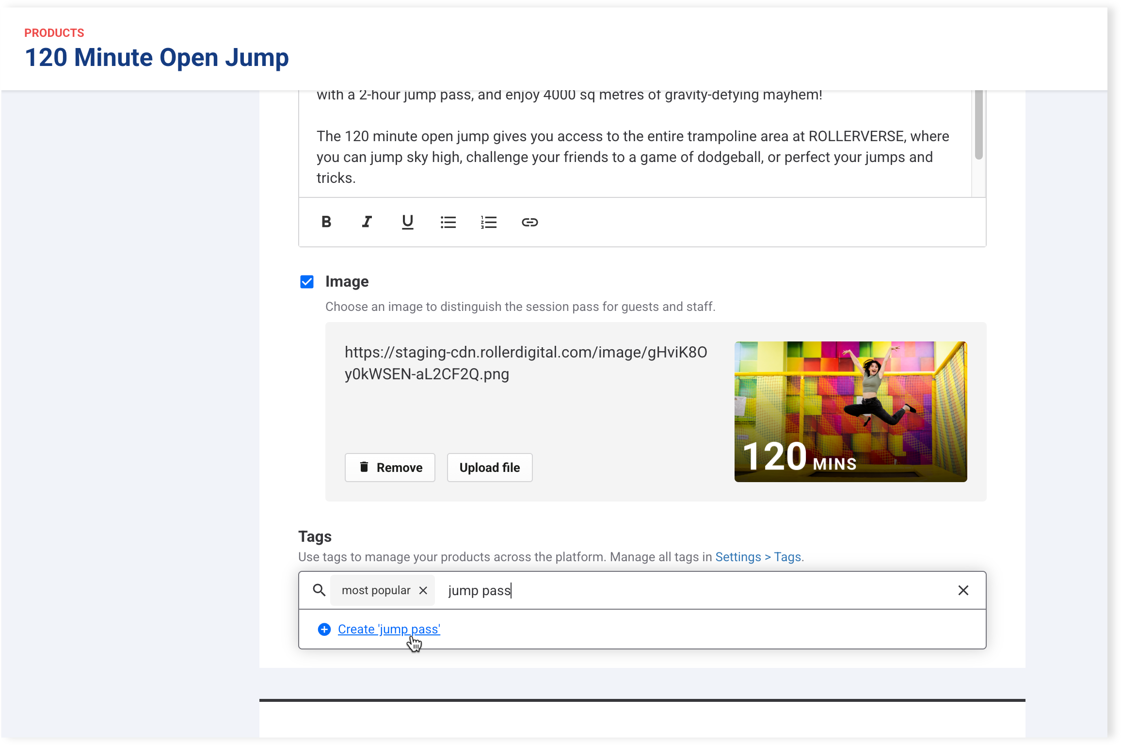Uncheck the Image checkbox

coord(307,282)
